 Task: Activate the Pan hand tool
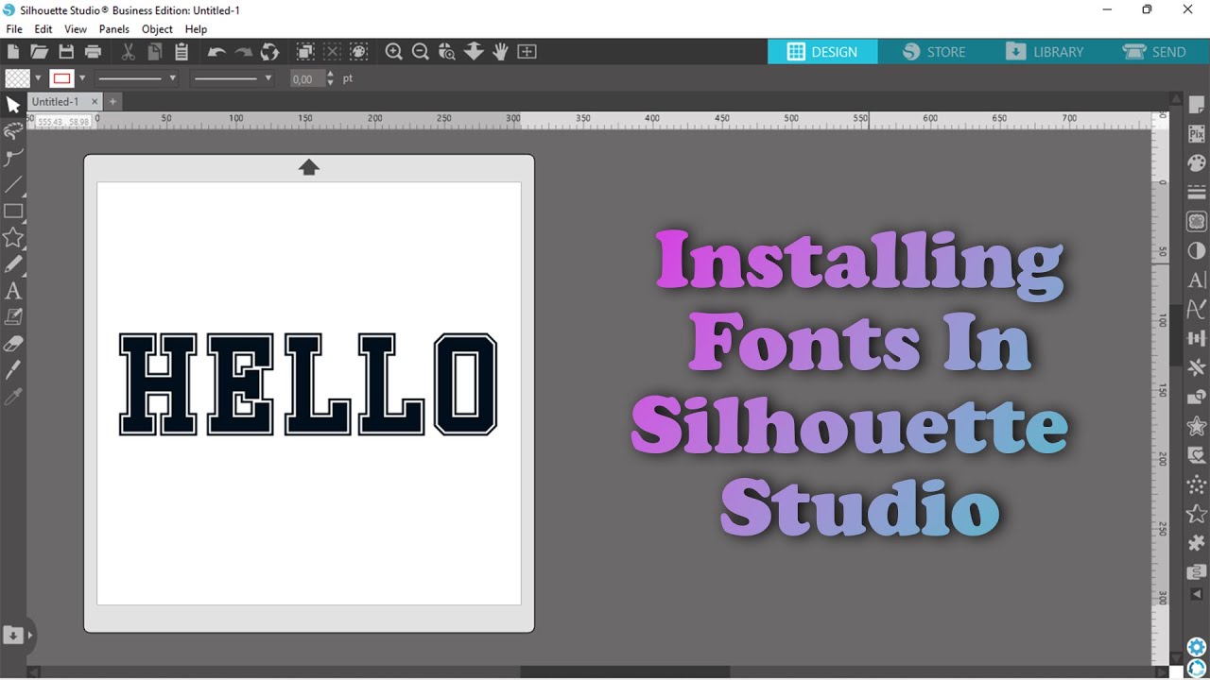(x=500, y=52)
